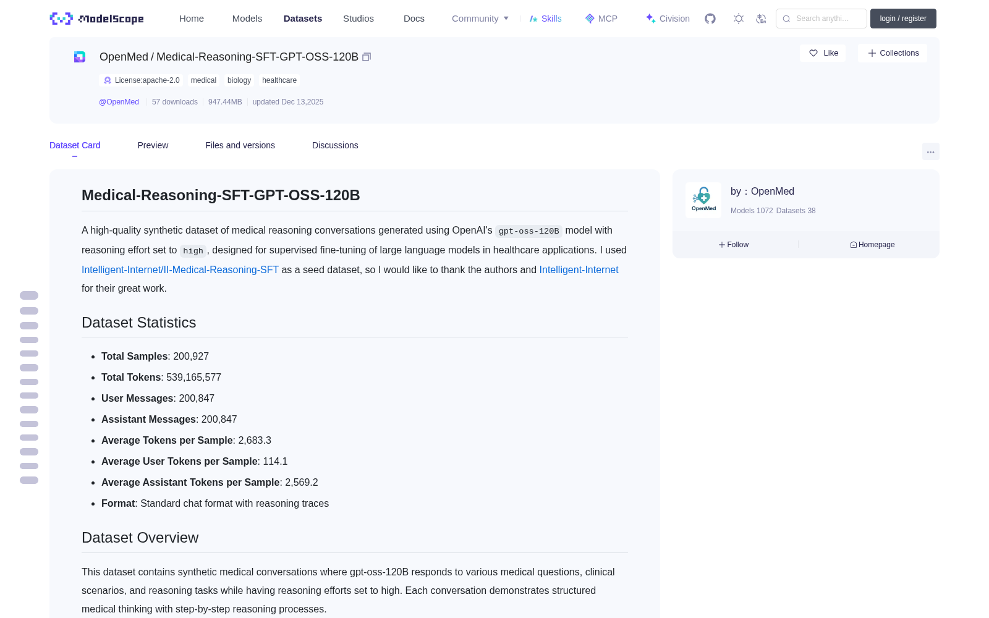
Task: Click the OpenMed organization avatar
Action: tap(703, 200)
